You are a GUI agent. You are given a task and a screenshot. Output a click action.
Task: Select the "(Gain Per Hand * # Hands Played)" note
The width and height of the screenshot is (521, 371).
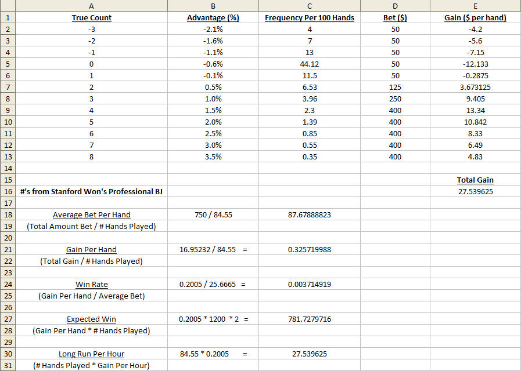91,331
